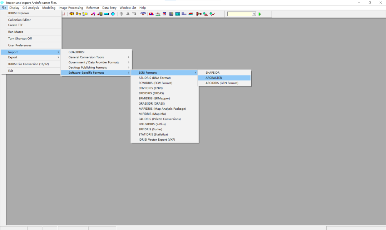Screen dimensions: 386x230
Task: Click the profile icon beside the histogram
Action: point(158,14)
